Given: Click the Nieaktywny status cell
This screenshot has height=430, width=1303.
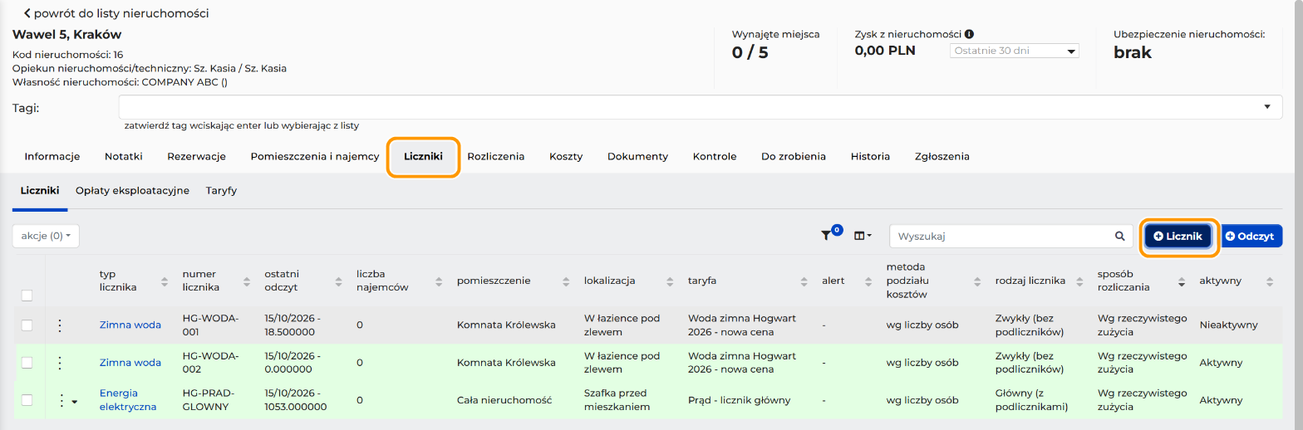Looking at the screenshot, I should 1229,325.
